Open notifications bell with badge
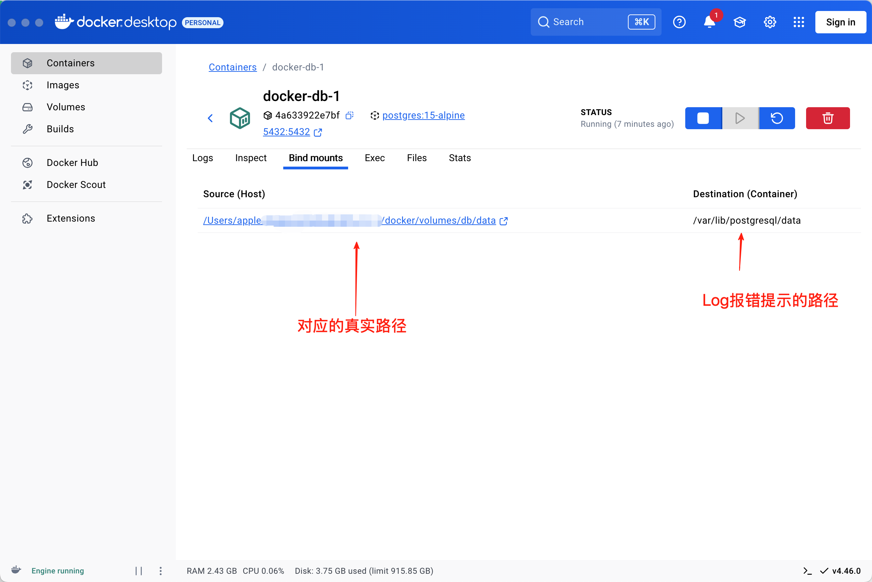 [710, 22]
